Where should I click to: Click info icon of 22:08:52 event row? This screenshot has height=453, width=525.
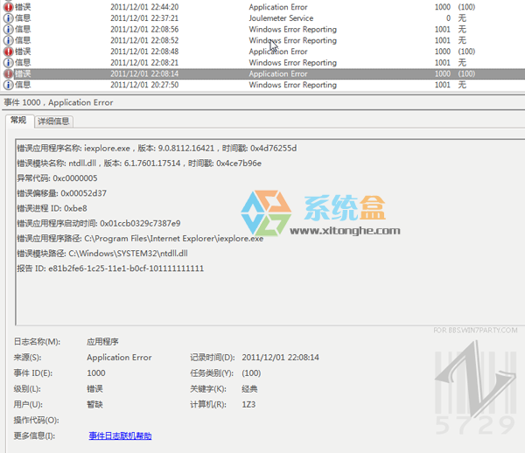(9, 40)
